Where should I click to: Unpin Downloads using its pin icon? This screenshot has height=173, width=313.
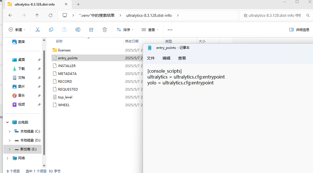click(x=39, y=69)
